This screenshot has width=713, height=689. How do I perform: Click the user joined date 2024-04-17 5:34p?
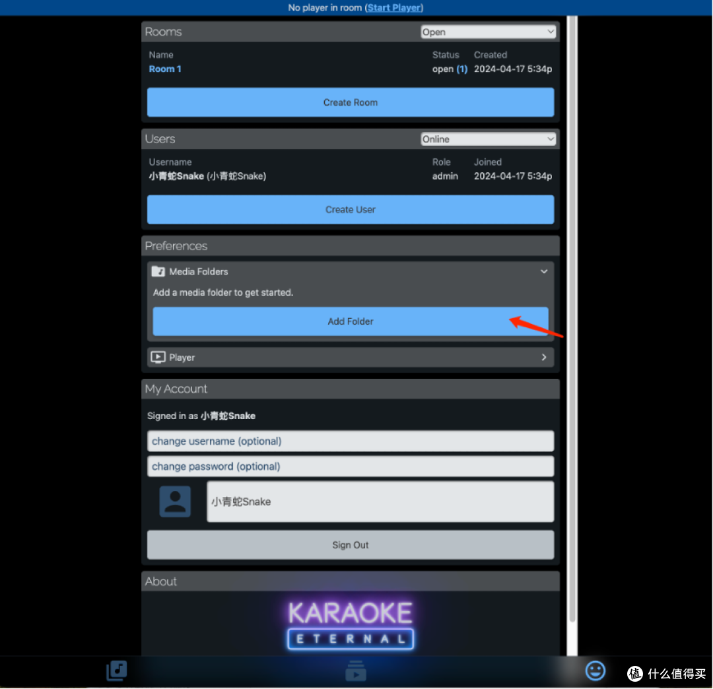pos(513,176)
